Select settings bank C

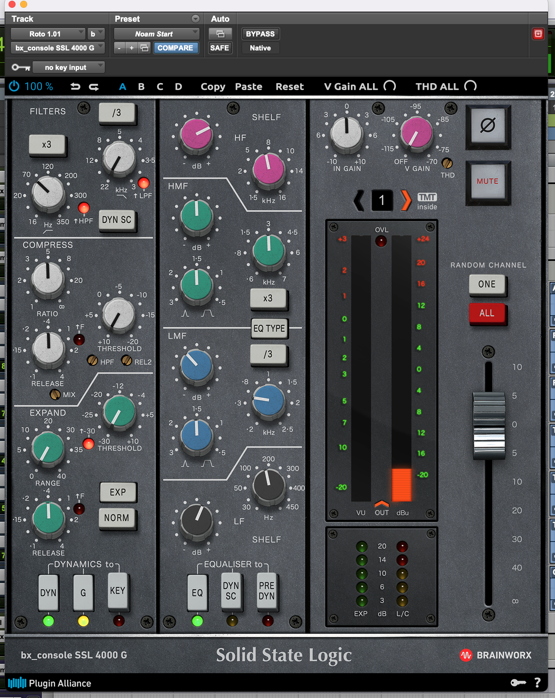[160, 87]
